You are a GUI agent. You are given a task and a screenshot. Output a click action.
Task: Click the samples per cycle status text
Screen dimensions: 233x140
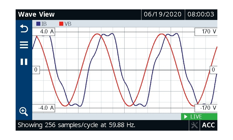[76, 125]
